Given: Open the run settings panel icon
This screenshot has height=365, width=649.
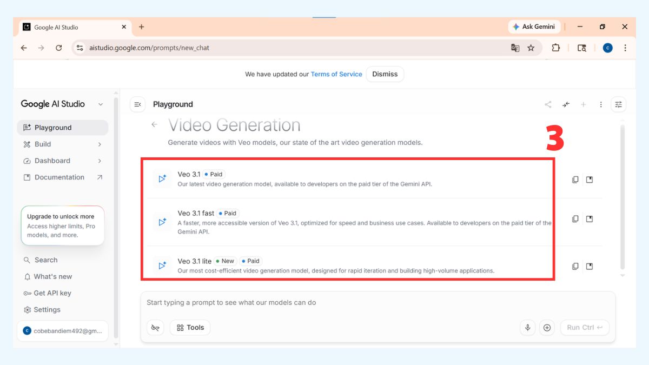Looking at the screenshot, I should pos(618,104).
